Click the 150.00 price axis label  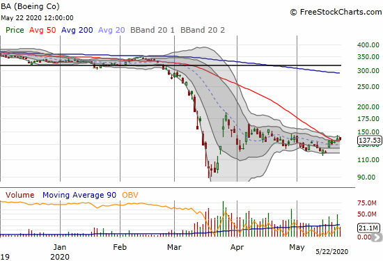[x=368, y=132]
